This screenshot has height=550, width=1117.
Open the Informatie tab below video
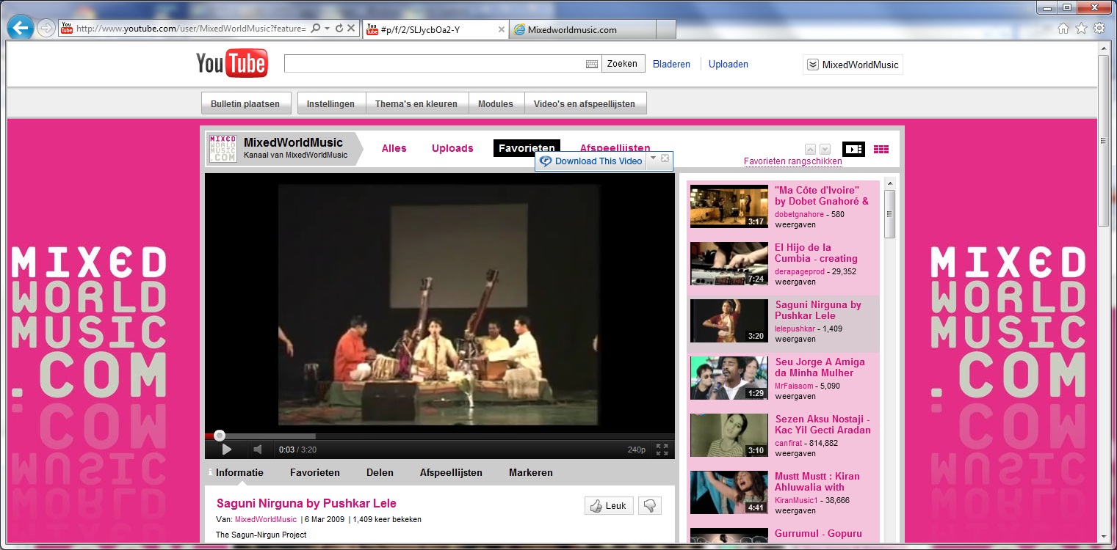click(x=239, y=473)
